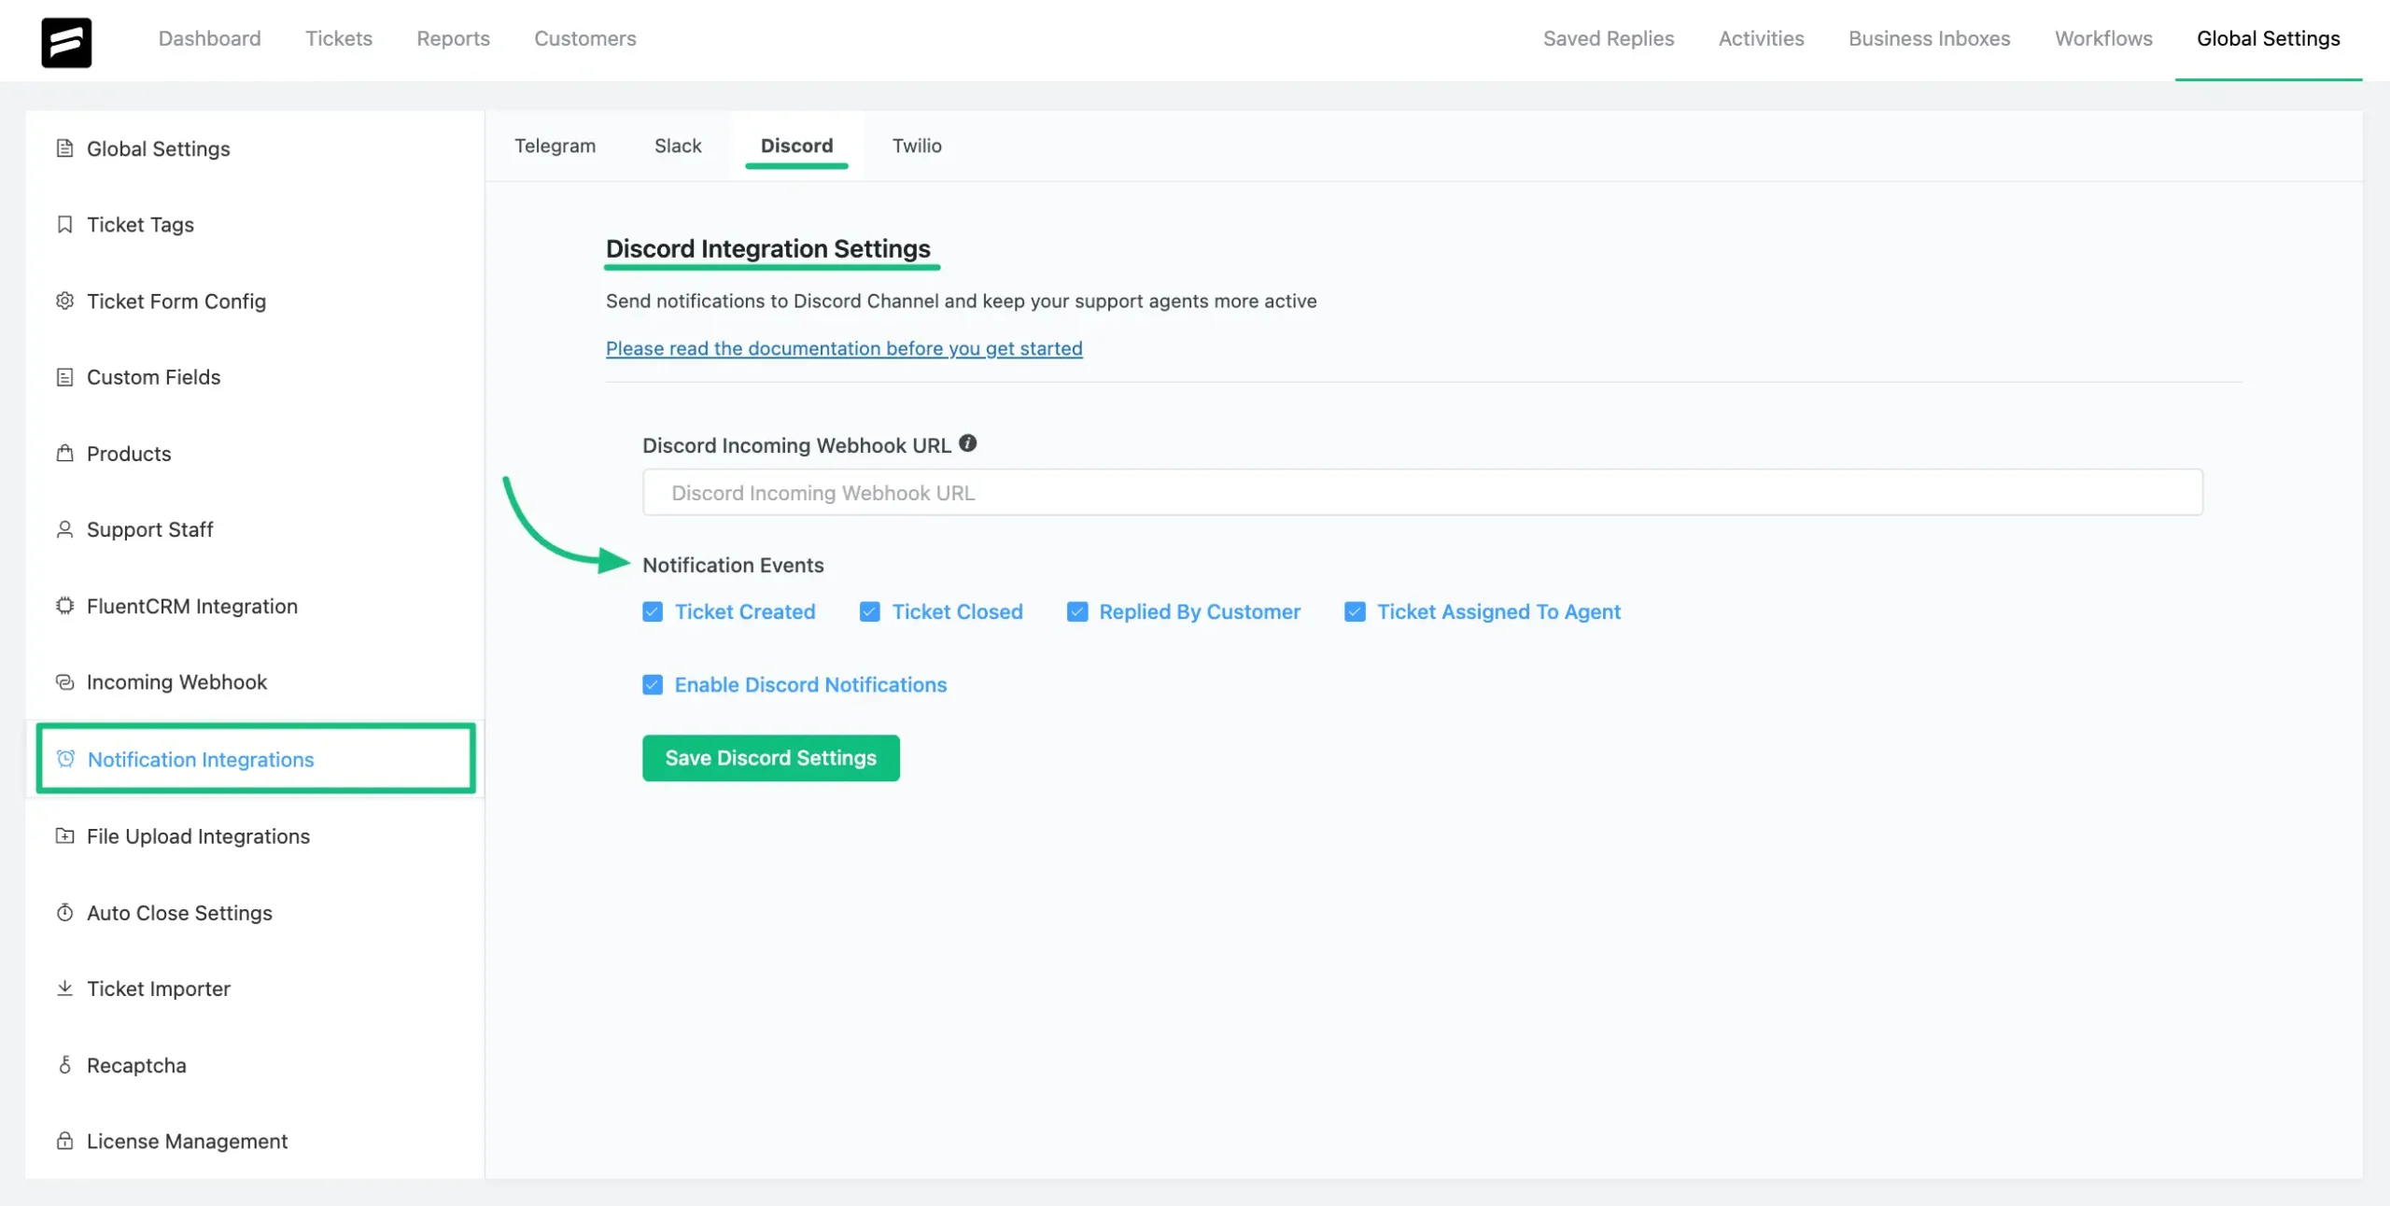Click the Auto Close Settings timer icon
The height and width of the screenshot is (1206, 2390).
64,912
